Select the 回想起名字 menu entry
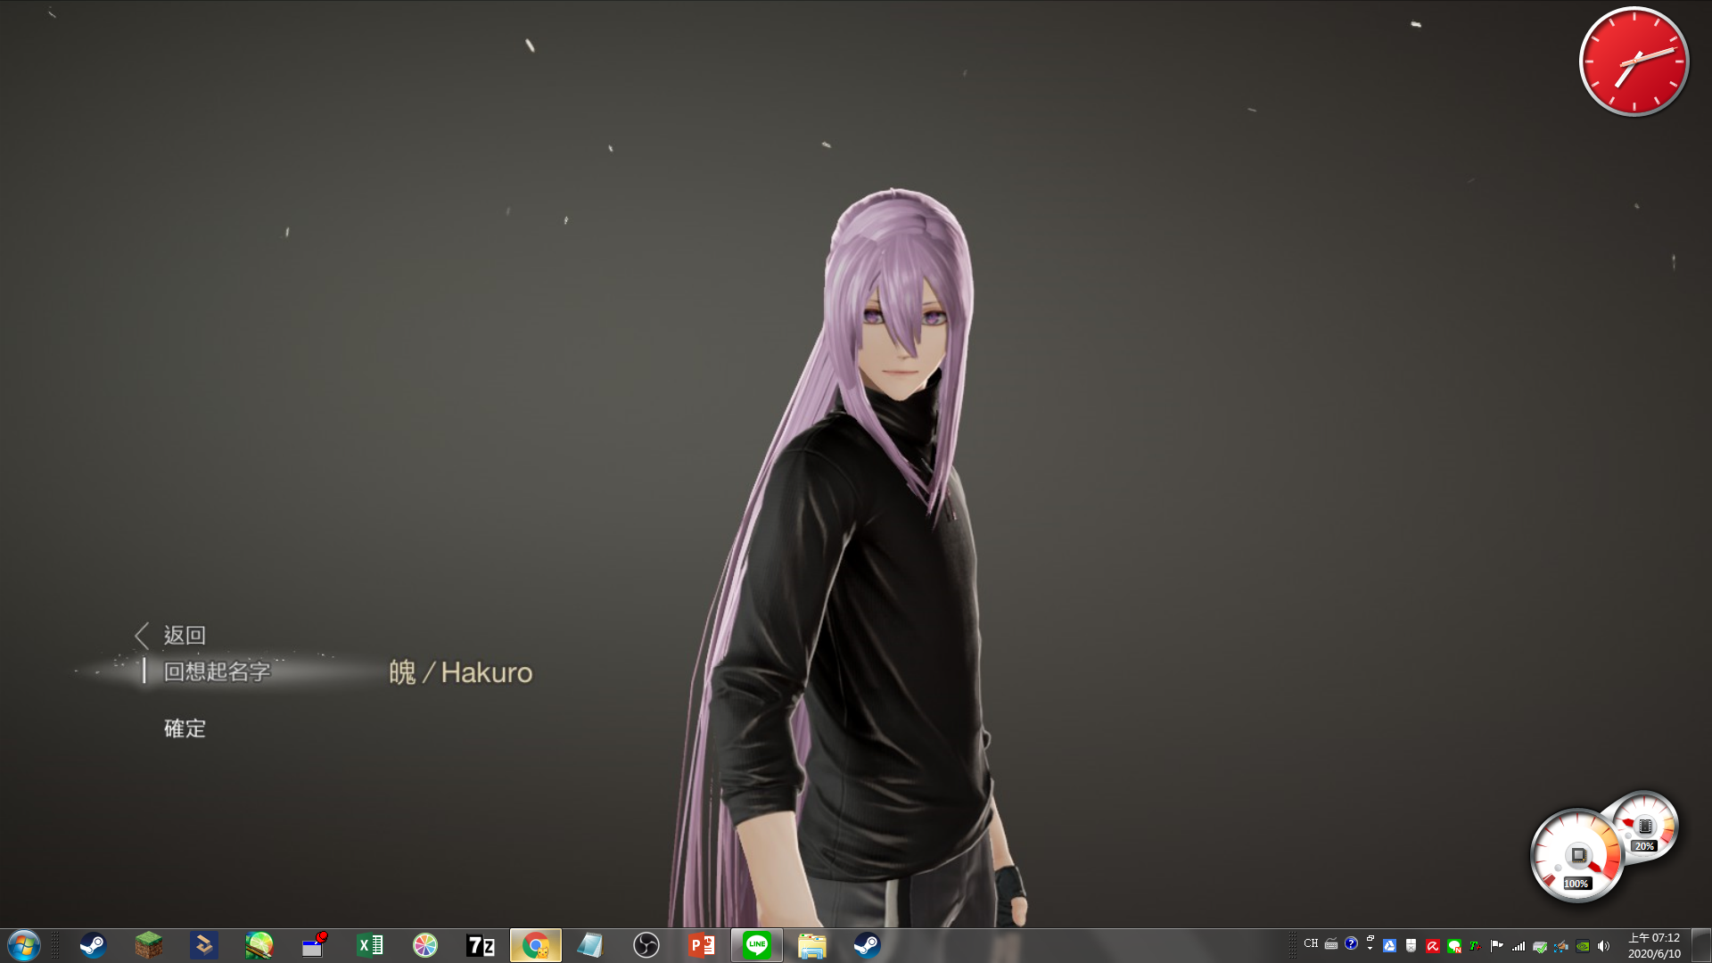 pyautogui.click(x=217, y=671)
